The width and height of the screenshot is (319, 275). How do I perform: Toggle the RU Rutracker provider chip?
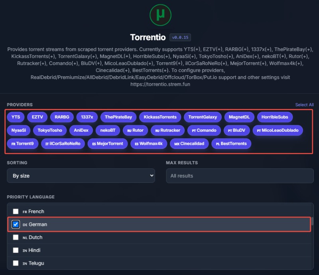click(167, 131)
